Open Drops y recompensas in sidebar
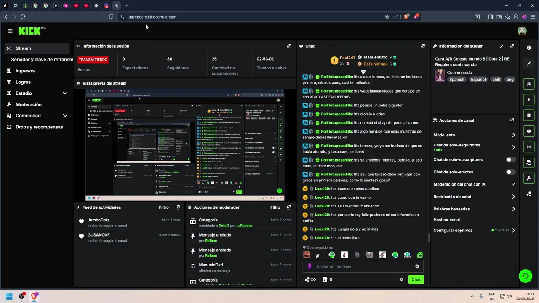 (x=37, y=127)
